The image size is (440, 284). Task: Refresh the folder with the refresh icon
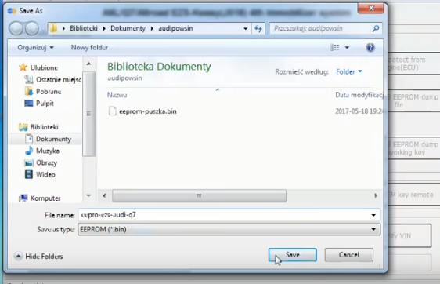click(x=258, y=28)
